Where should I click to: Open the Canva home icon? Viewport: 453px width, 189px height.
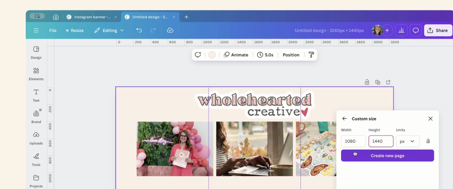coord(56,17)
